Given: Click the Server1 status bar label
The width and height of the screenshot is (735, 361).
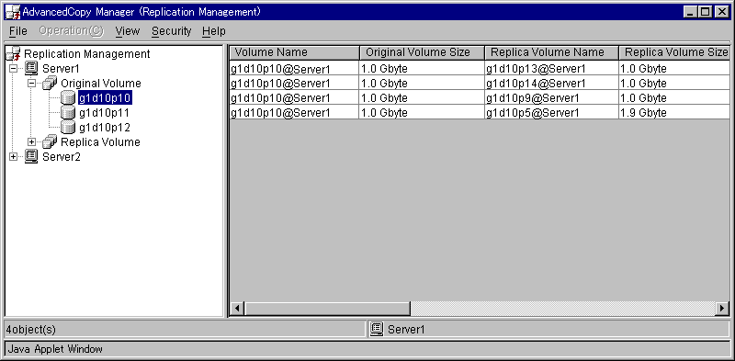Looking at the screenshot, I should 406,330.
